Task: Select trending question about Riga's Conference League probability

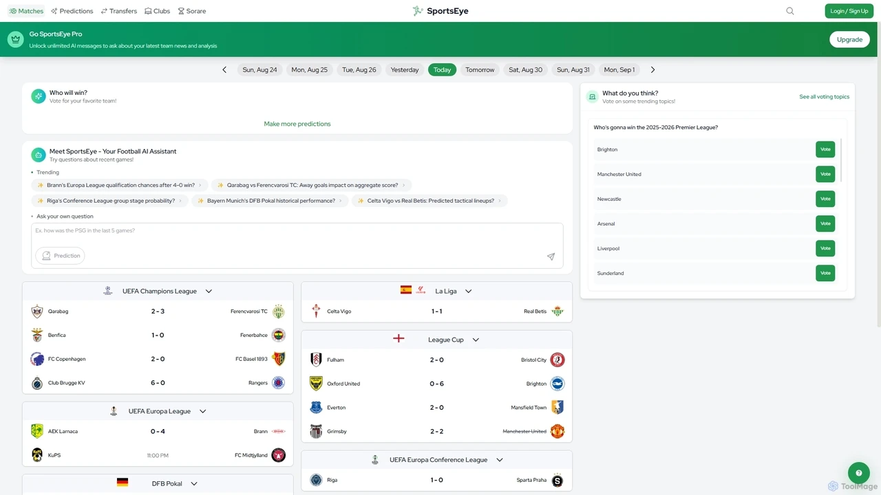Action: [110, 201]
